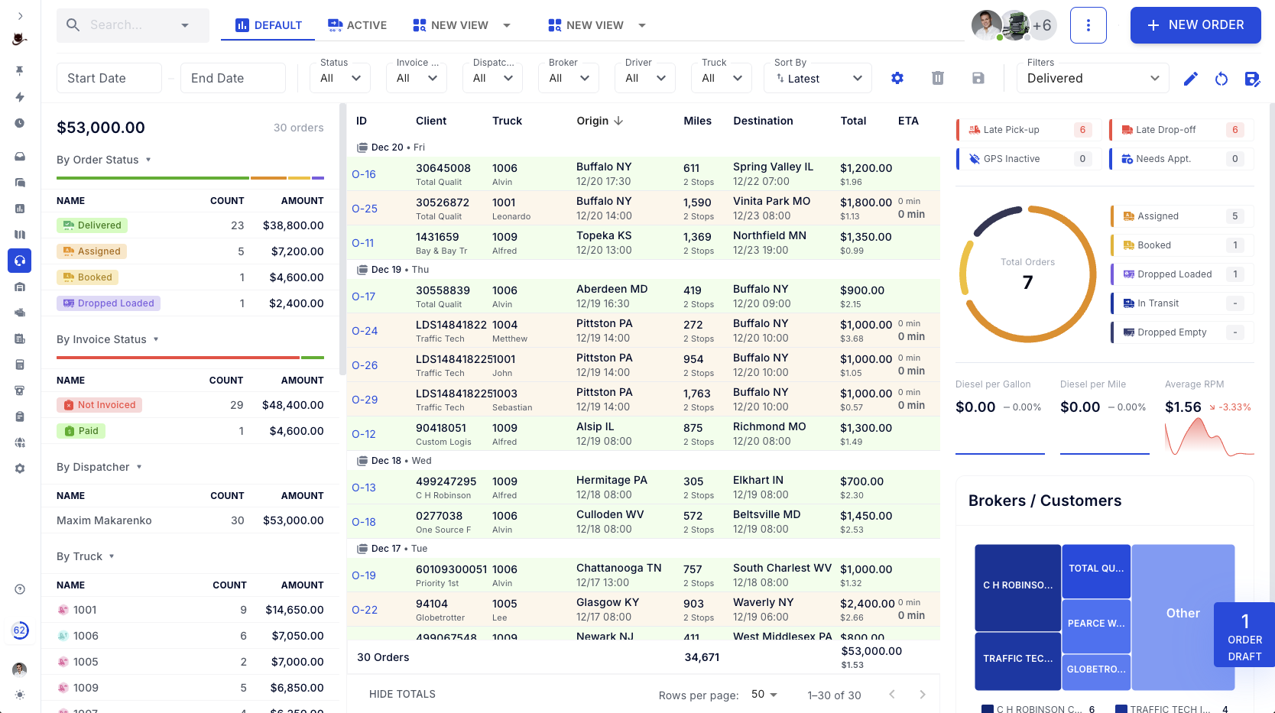Toggle the Needs Appt. alert filter
This screenshot has height=713, width=1275.
[1181, 159]
